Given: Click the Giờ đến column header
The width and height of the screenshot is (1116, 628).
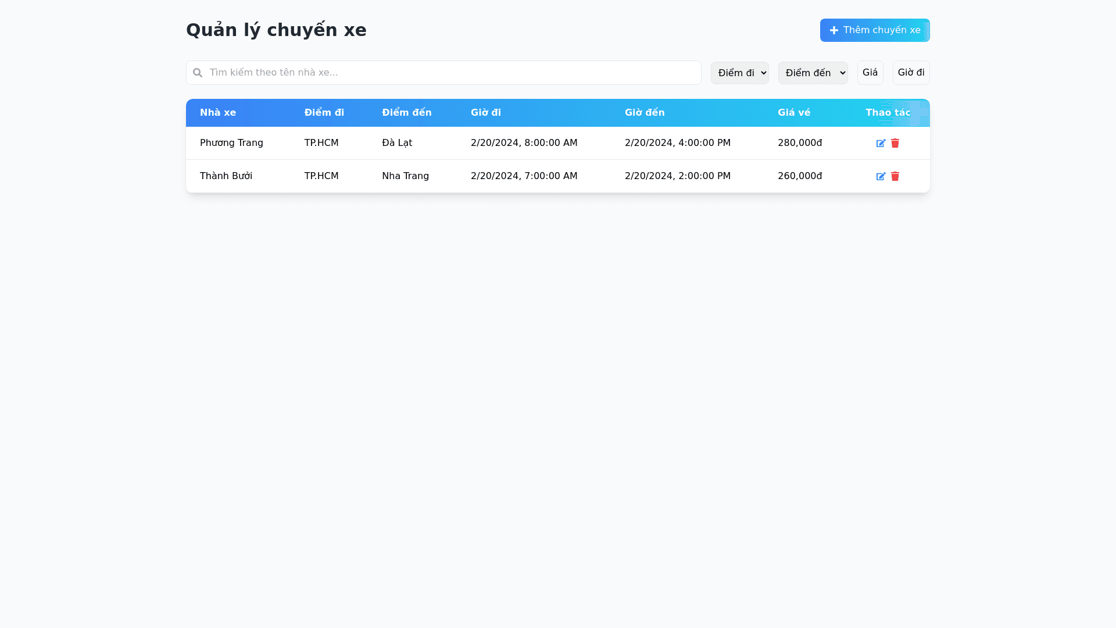Looking at the screenshot, I should 644,113.
